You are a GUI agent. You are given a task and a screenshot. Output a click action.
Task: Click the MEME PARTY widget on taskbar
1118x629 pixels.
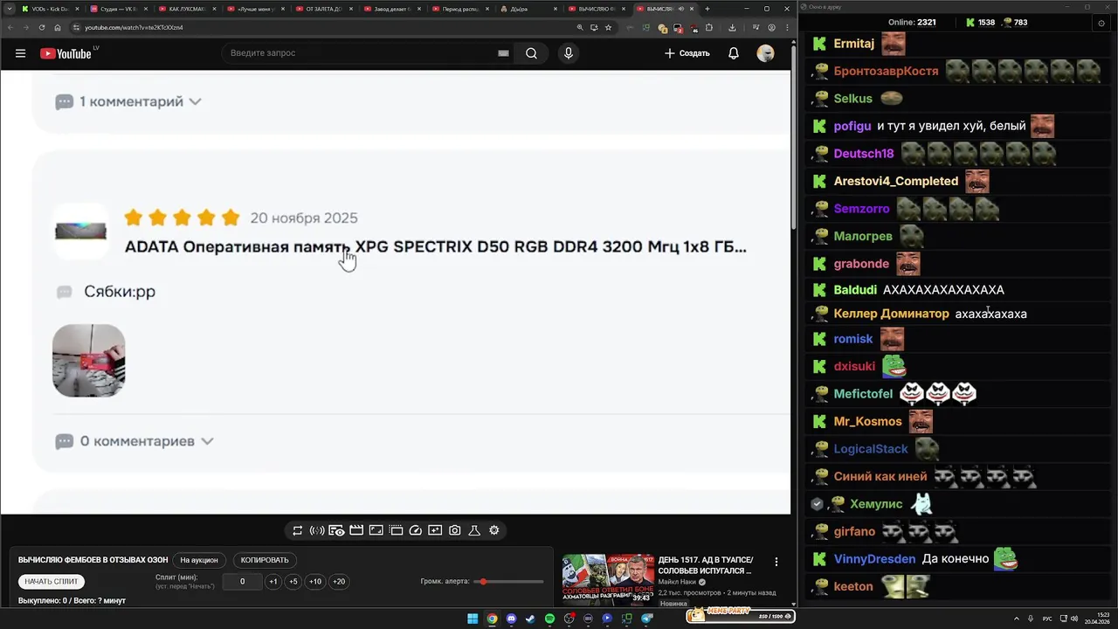pos(742,615)
